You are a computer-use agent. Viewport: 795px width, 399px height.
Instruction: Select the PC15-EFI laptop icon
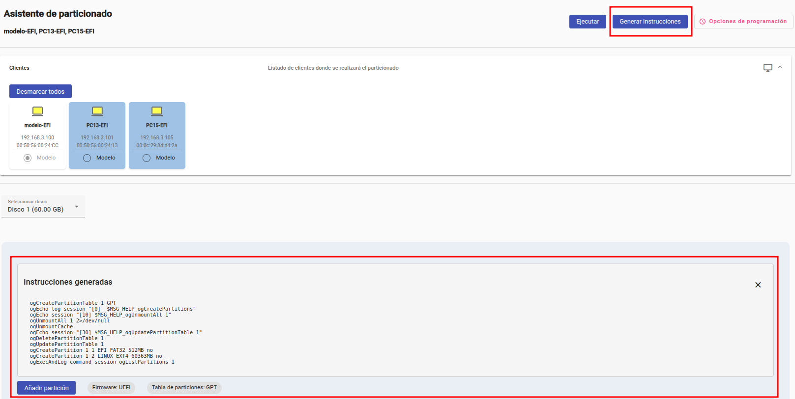coord(157,111)
